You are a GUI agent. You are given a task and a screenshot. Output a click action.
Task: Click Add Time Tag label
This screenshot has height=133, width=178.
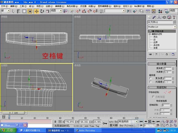[x=92, y=126]
